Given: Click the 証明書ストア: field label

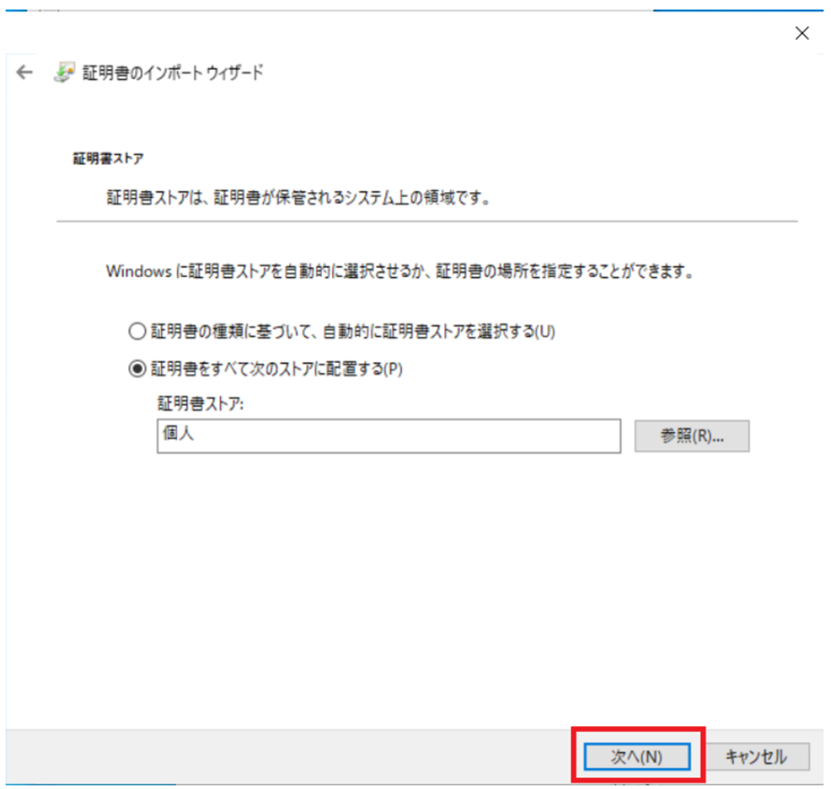Looking at the screenshot, I should 201,404.
